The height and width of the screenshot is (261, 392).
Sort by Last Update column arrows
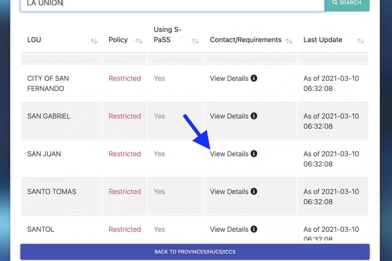[x=361, y=41]
